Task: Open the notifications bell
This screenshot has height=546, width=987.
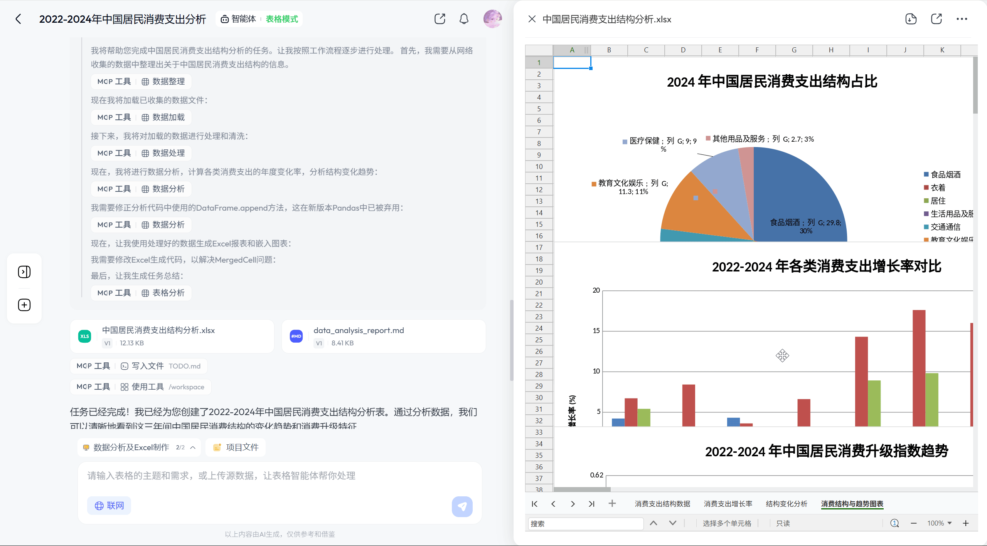Action: pyautogui.click(x=464, y=18)
